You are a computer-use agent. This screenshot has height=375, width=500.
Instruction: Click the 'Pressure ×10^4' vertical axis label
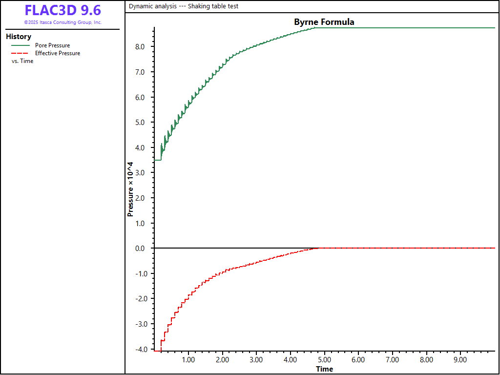pos(130,188)
